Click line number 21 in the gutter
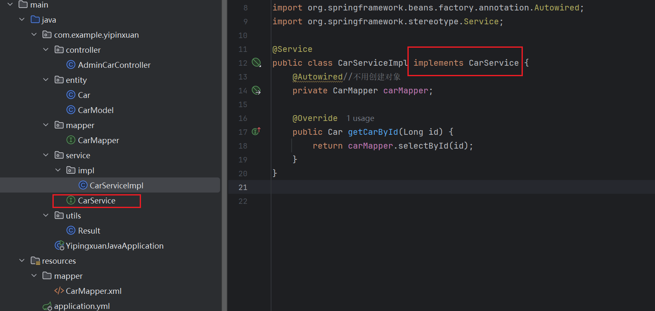Image resolution: width=655 pixels, height=311 pixels. [x=243, y=187]
